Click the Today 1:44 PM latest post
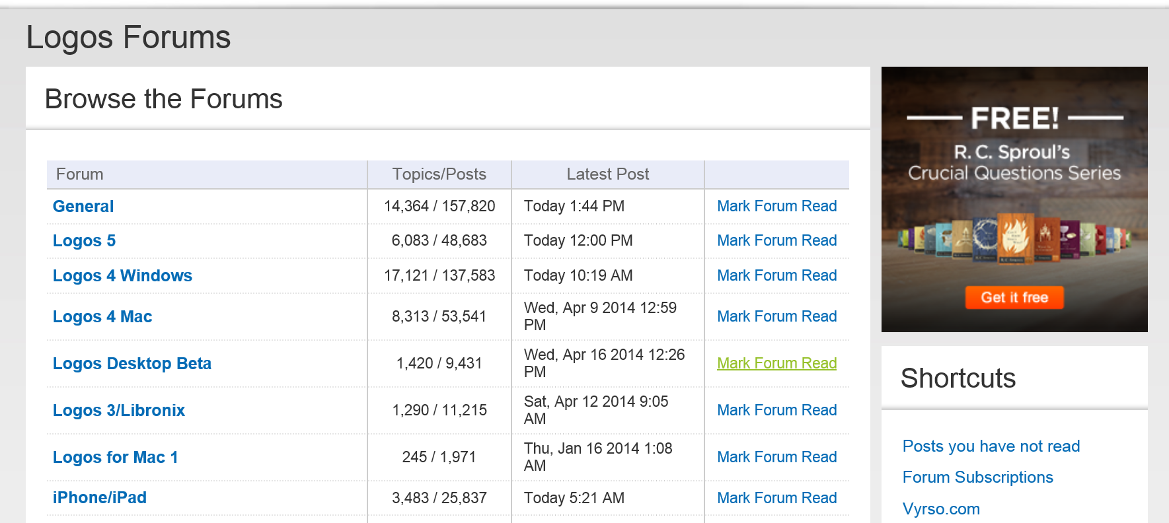The image size is (1169, 523). (574, 207)
